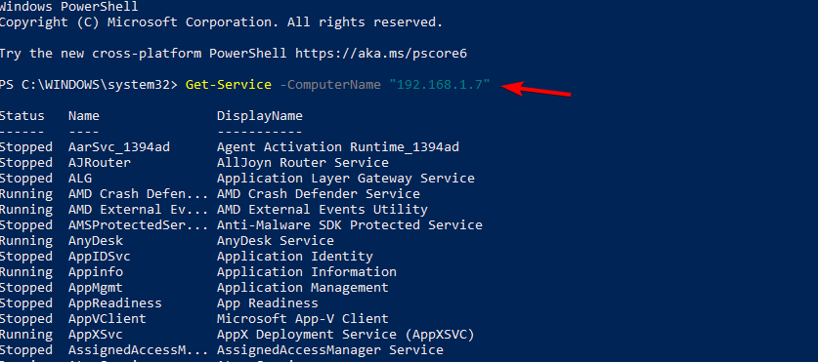Click the AarSvc_1394ad service name
818x362 pixels.
[x=119, y=147]
